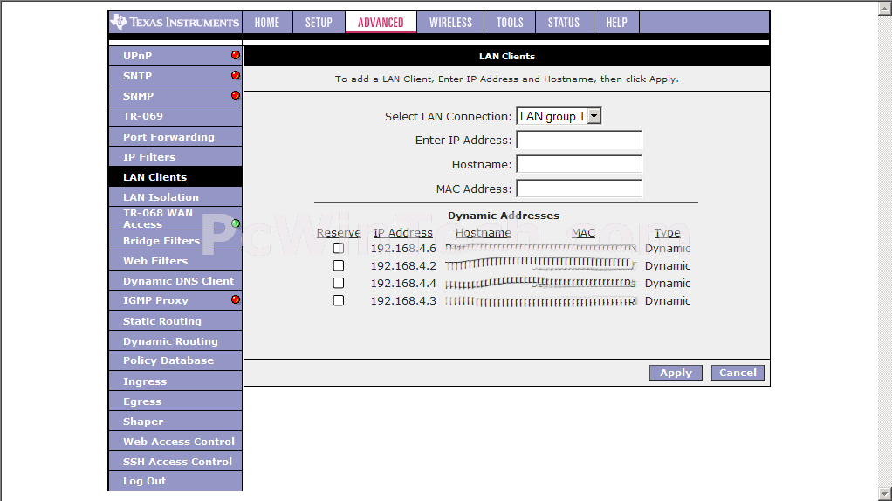This screenshot has width=892, height=501.
Task: Click the page scrollbar up arrow
Action: pos(885,9)
